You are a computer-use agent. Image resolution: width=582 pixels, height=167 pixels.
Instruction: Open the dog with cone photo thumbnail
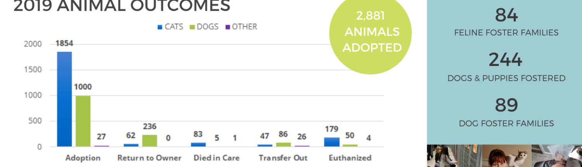click(x=557, y=156)
